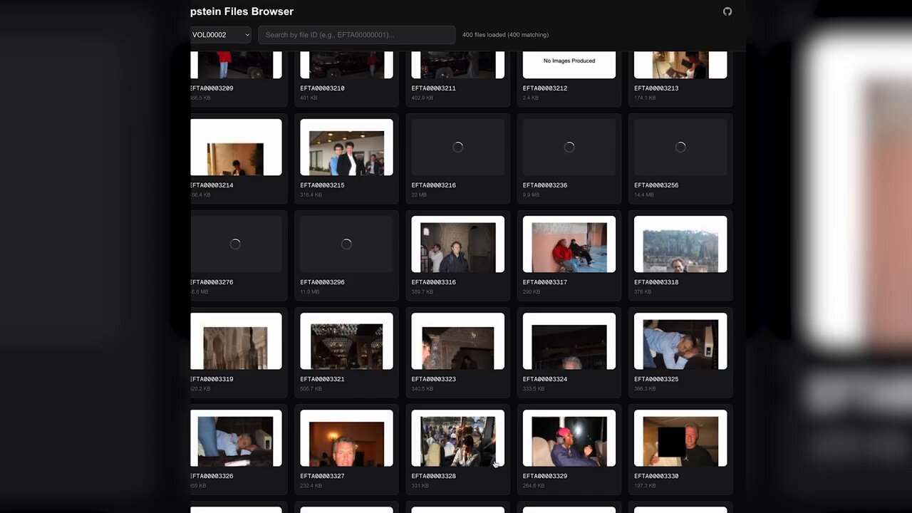
Task: Open thumbnail EFTA00003215
Action: coord(346,147)
